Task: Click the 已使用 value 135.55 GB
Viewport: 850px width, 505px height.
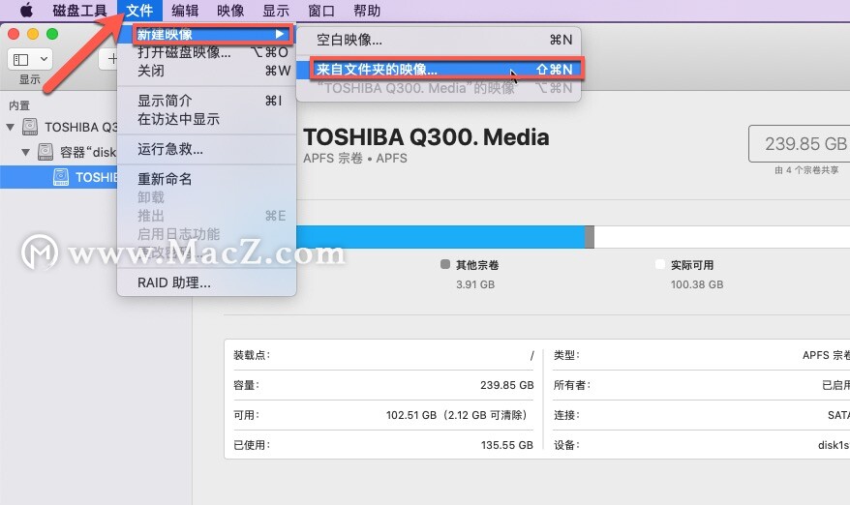Action: click(x=507, y=445)
